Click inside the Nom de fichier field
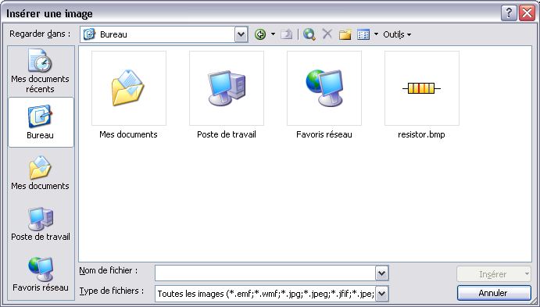This screenshot has height=307, width=540. tap(265, 274)
